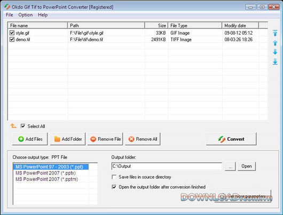The height and width of the screenshot is (215, 283).
Task: Open the Option menu
Action: pos(26,15)
